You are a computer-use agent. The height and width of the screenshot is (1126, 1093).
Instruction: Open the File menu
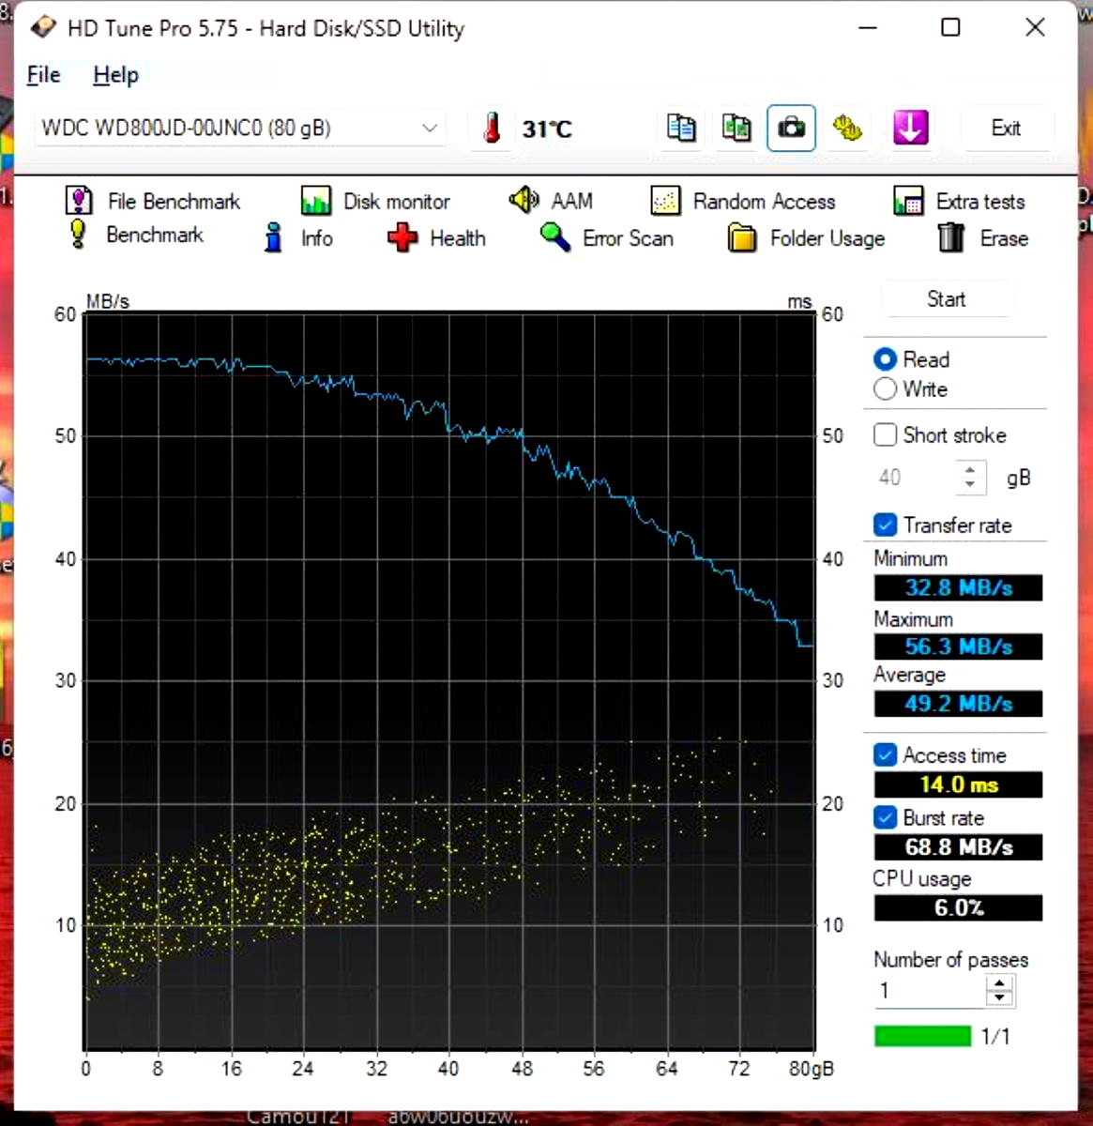pos(43,75)
